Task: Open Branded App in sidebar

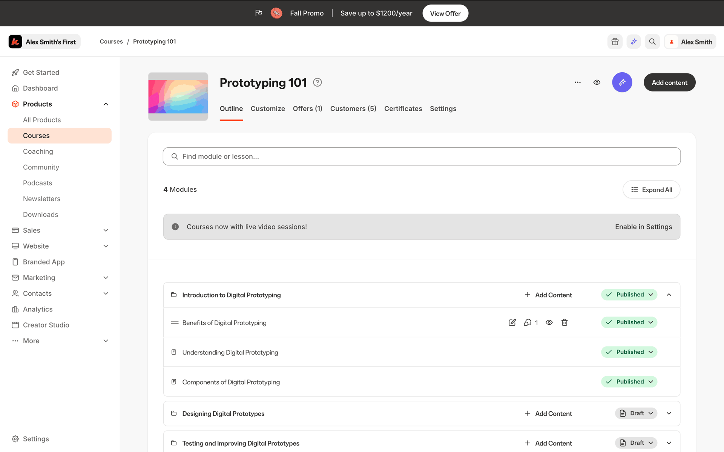Action: (60, 262)
